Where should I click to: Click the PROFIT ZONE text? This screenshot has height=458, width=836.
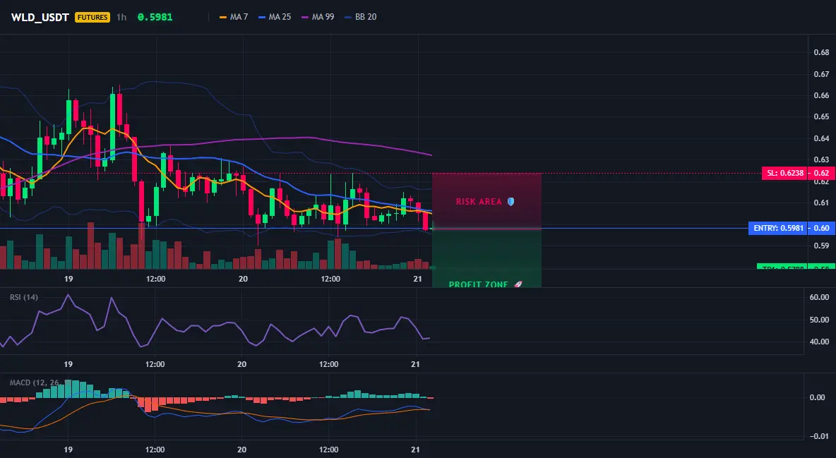click(x=478, y=284)
